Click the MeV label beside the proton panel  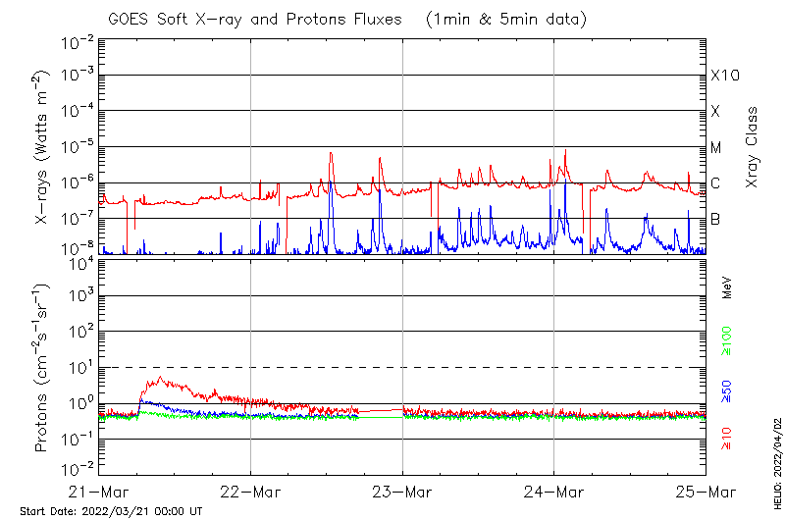click(x=727, y=287)
